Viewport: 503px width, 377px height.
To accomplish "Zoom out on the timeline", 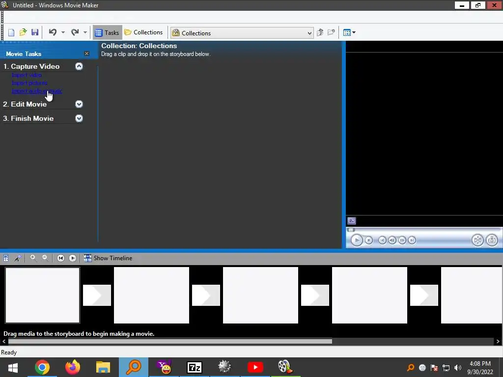I will [45, 258].
